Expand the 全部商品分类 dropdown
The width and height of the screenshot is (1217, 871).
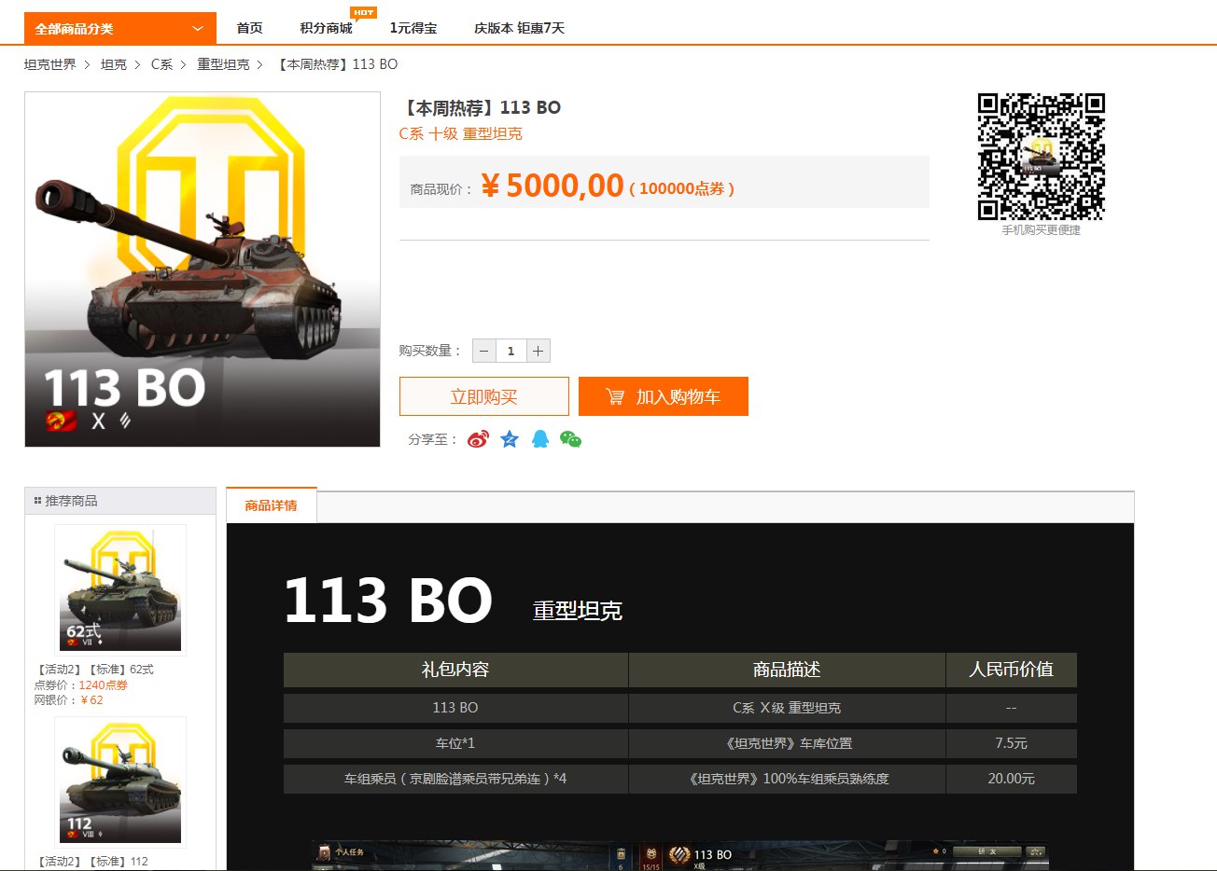(120, 28)
